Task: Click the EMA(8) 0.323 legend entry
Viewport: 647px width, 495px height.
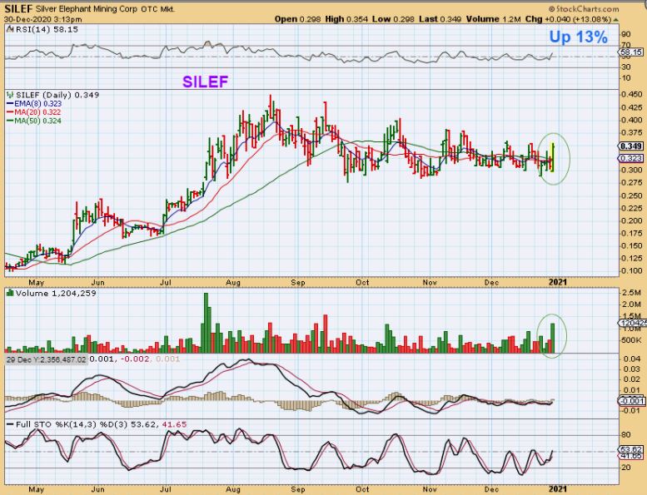Action: pos(38,104)
